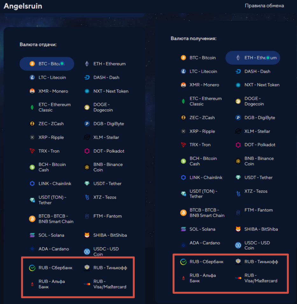Select ETH - Ethereum as the receive currency

click(x=253, y=58)
